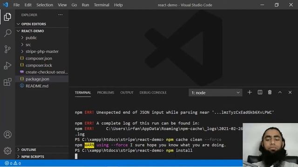Open the File menu
The height and width of the screenshot is (167, 298).
17,5
